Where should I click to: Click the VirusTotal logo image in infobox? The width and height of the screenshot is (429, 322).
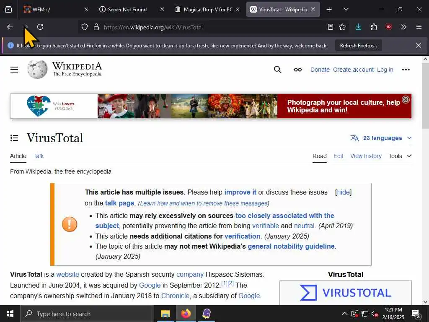(346, 293)
